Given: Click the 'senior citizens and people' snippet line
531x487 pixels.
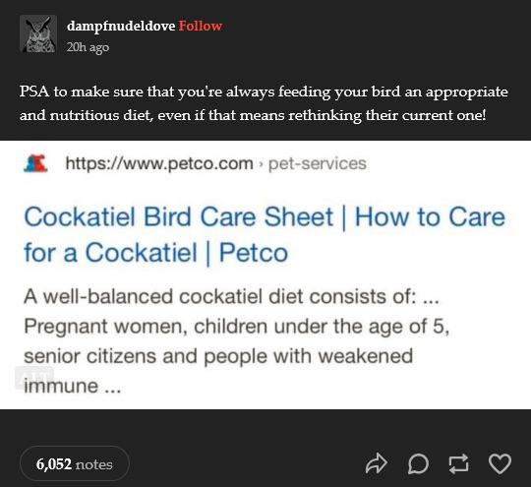Looking at the screenshot, I should click(218, 356).
